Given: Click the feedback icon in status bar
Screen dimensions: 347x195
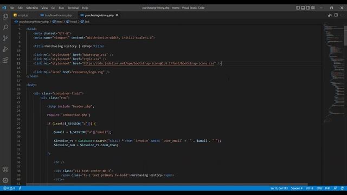Looking at the screenshot, I should point(335,188).
